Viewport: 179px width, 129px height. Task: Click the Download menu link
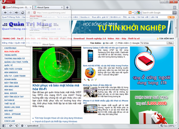click(79, 39)
